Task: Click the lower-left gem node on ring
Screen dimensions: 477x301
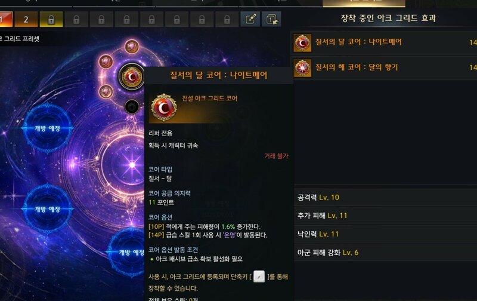Action: [106, 91]
